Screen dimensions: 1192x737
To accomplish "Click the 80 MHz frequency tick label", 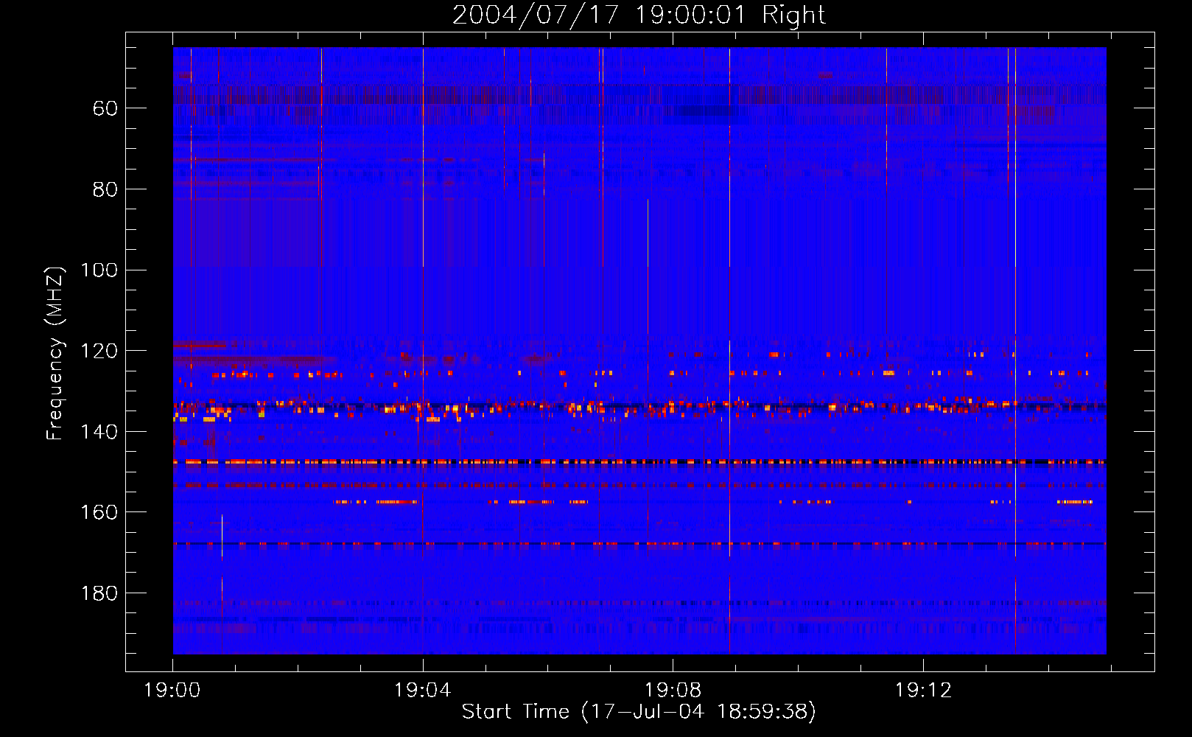I will (x=105, y=189).
